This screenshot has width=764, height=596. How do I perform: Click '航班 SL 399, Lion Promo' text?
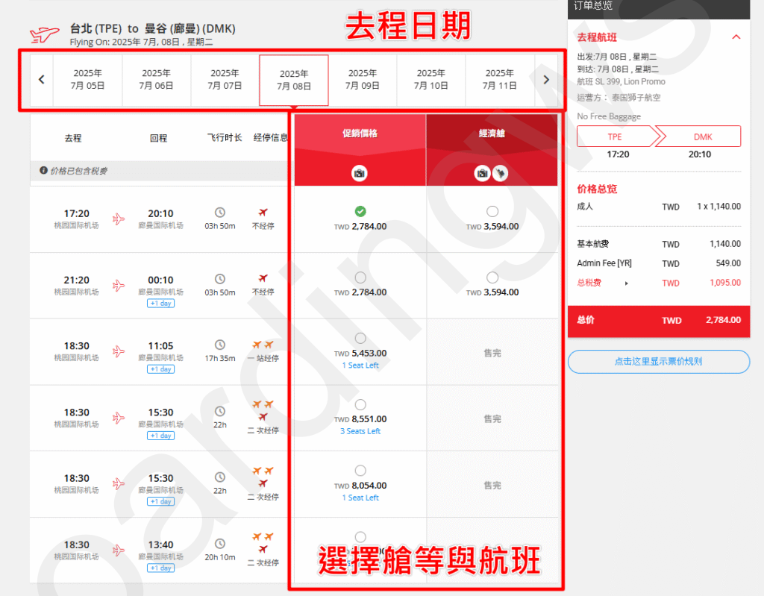tap(621, 81)
